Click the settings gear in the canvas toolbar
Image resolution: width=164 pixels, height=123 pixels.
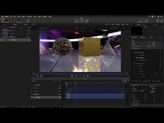[x=37, y=76]
